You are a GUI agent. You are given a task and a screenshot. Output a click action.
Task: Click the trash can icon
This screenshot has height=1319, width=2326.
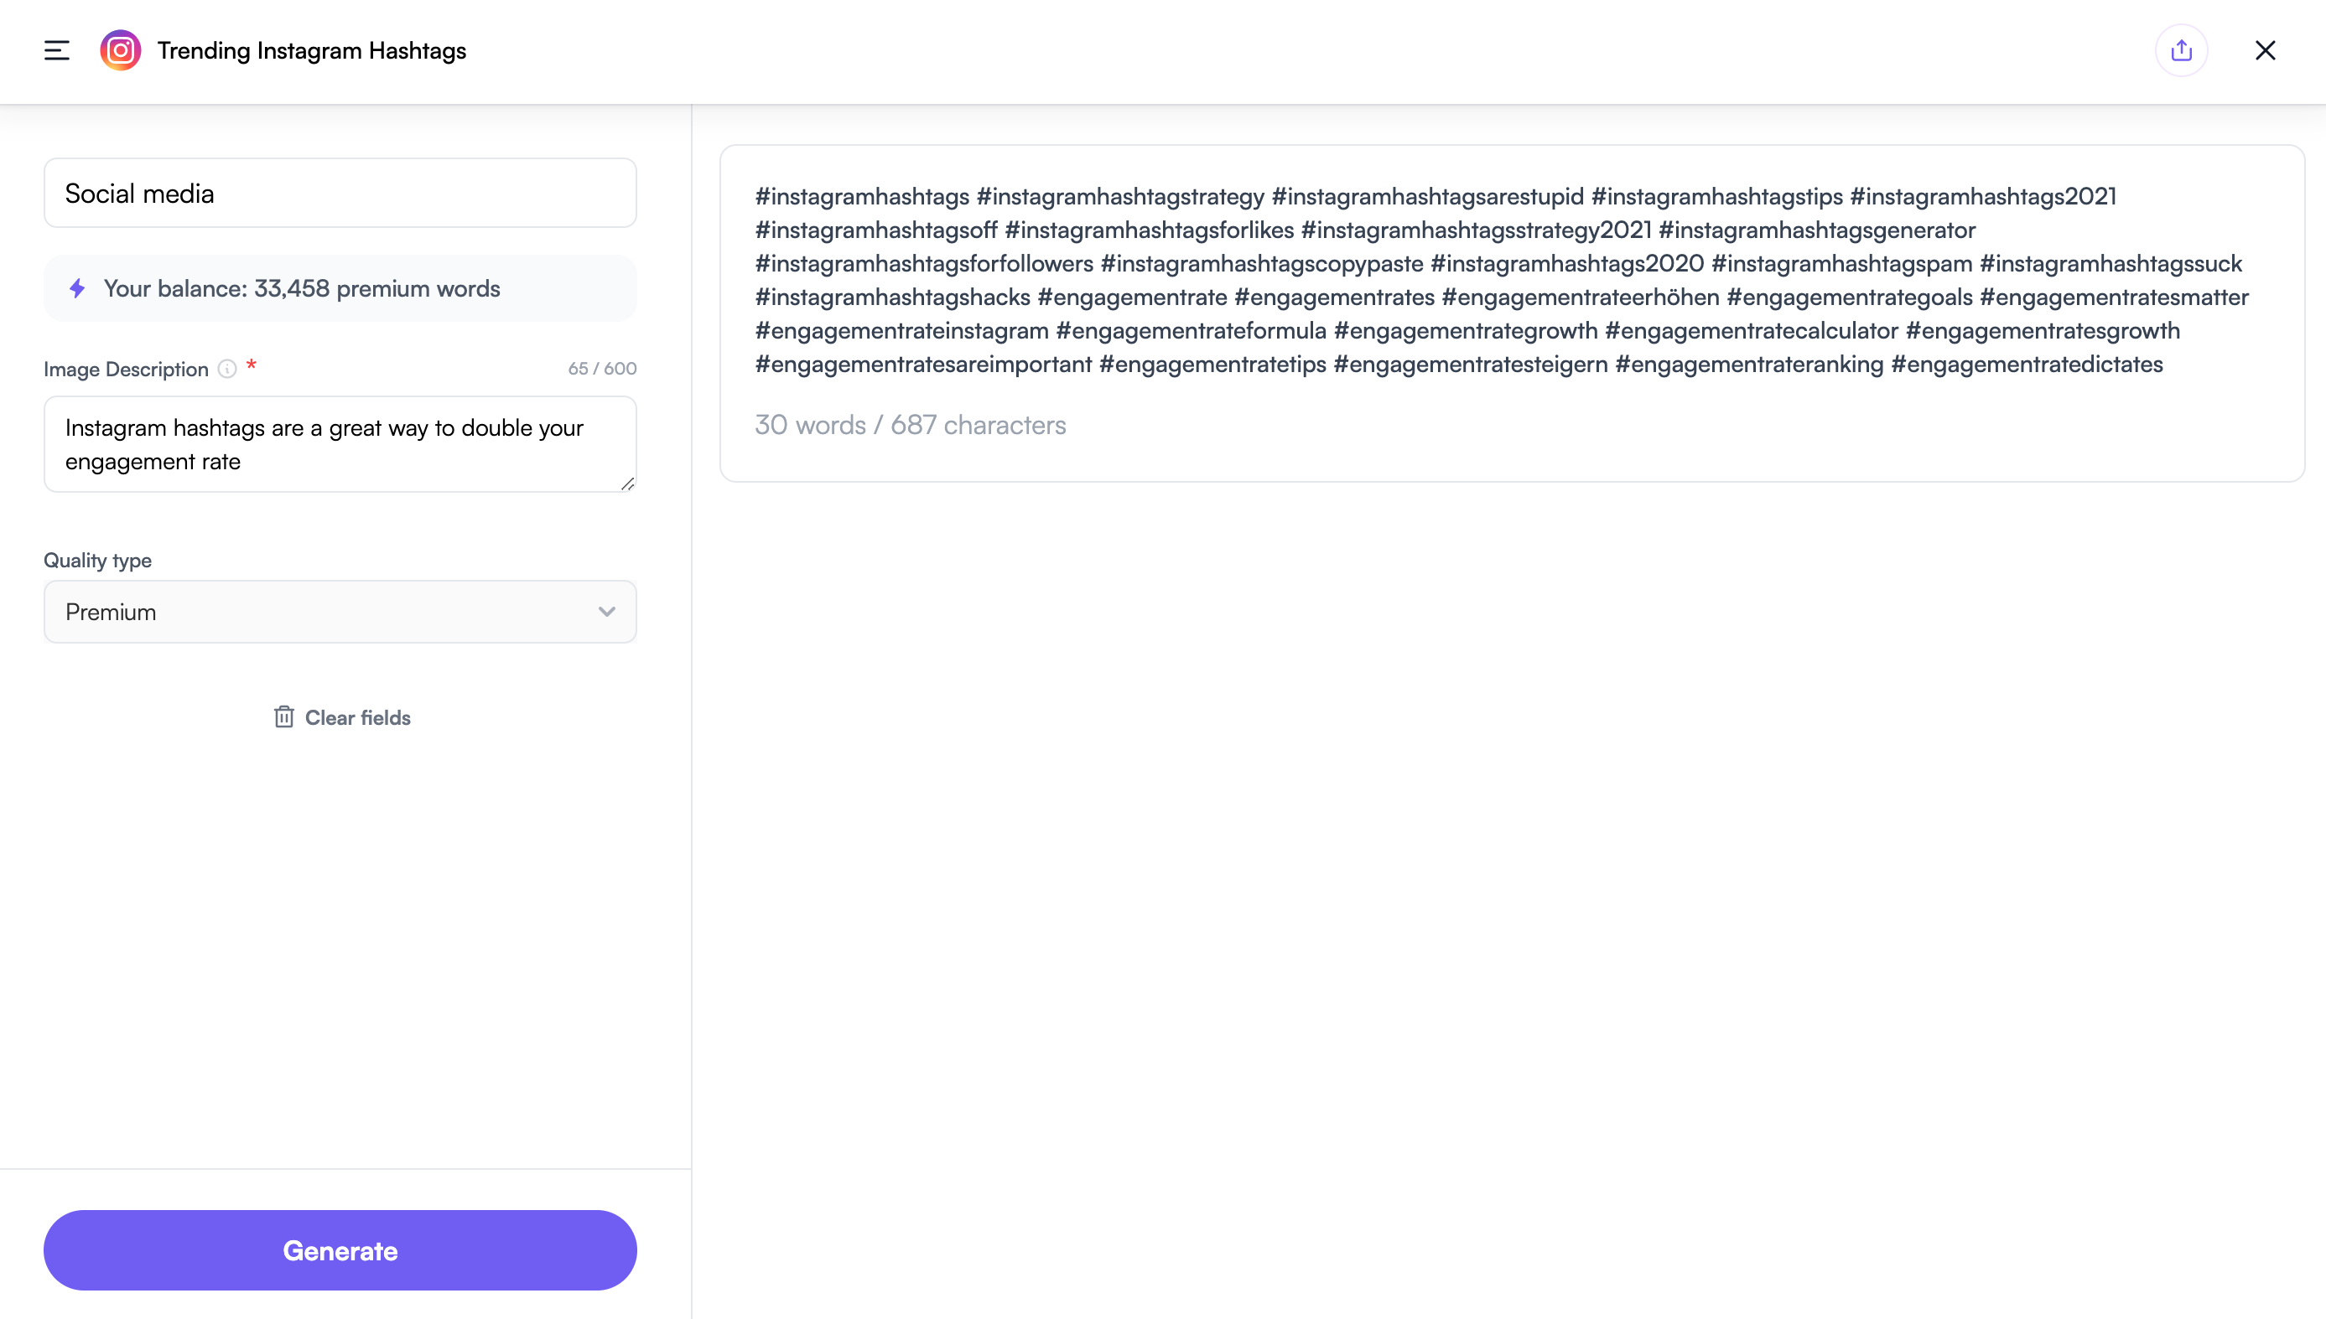coord(283,717)
